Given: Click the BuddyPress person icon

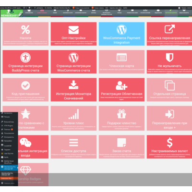Looking at the screenshot, I should coord(25,58).
